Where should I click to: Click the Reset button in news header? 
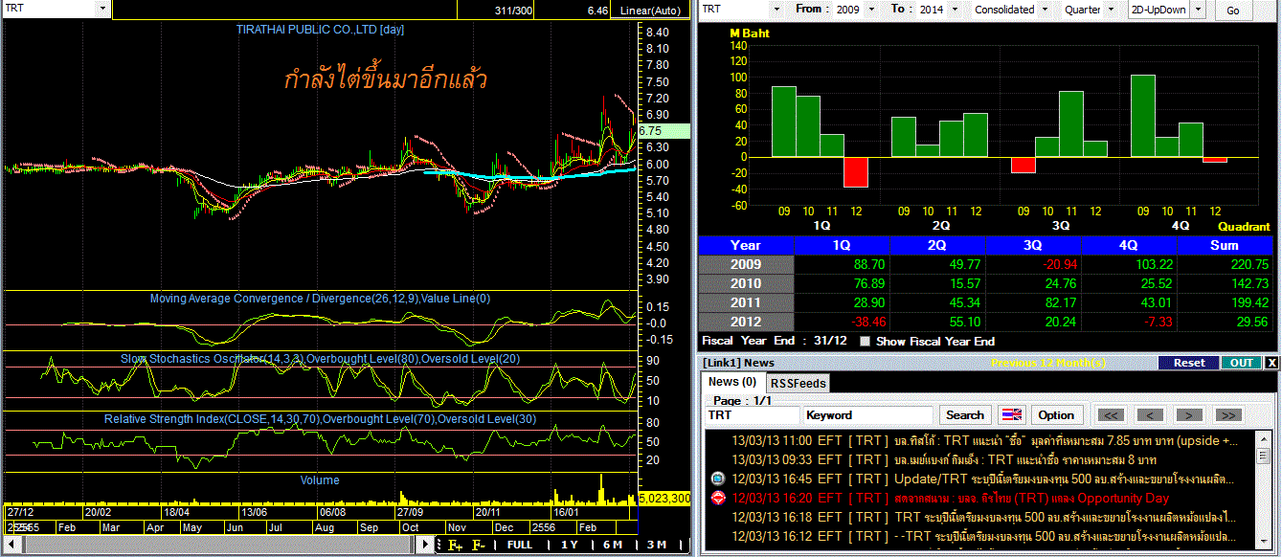[1189, 363]
